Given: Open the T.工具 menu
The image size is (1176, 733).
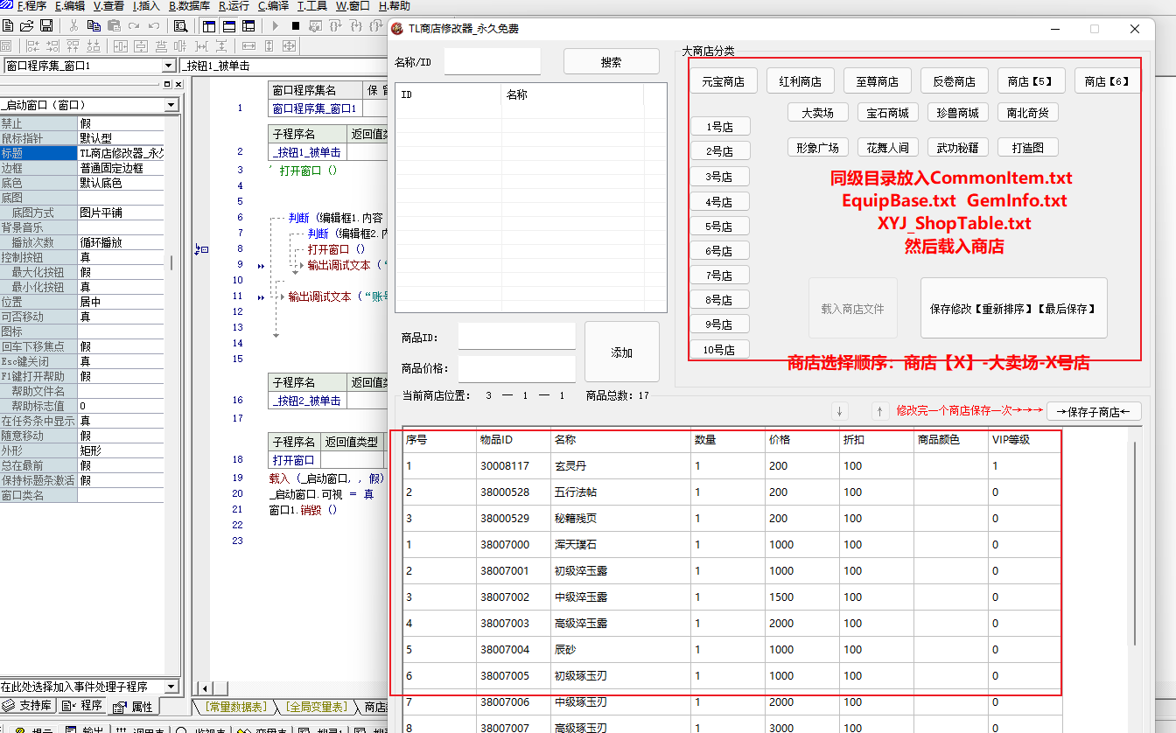Looking at the screenshot, I should 312,6.
